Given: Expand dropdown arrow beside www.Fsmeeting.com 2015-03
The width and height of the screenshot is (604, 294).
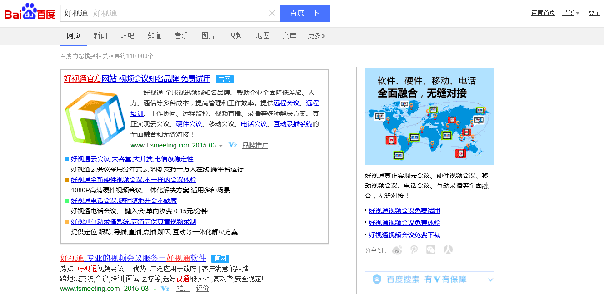Looking at the screenshot, I should [x=220, y=146].
